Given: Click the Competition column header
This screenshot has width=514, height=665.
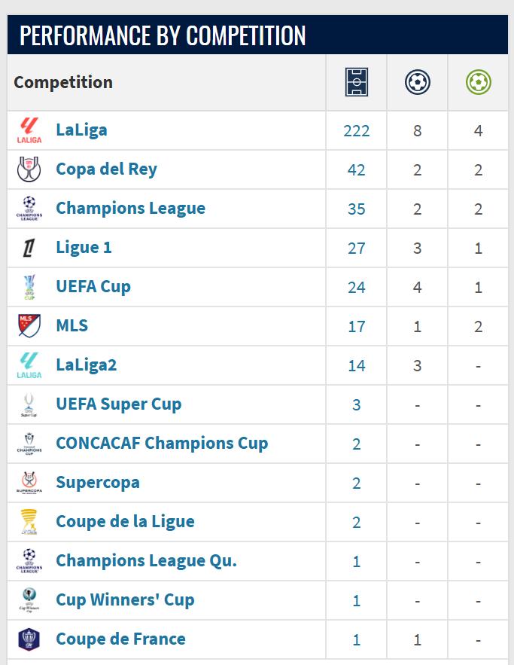Looking at the screenshot, I should (x=63, y=82).
